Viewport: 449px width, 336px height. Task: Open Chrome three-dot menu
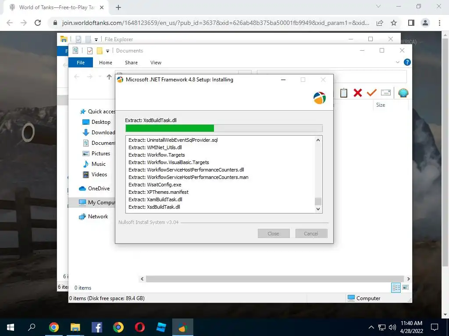point(439,23)
